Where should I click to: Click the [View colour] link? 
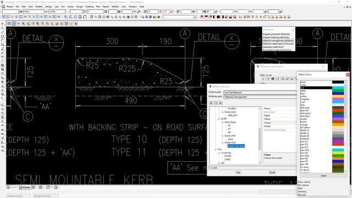[x=304, y=182]
